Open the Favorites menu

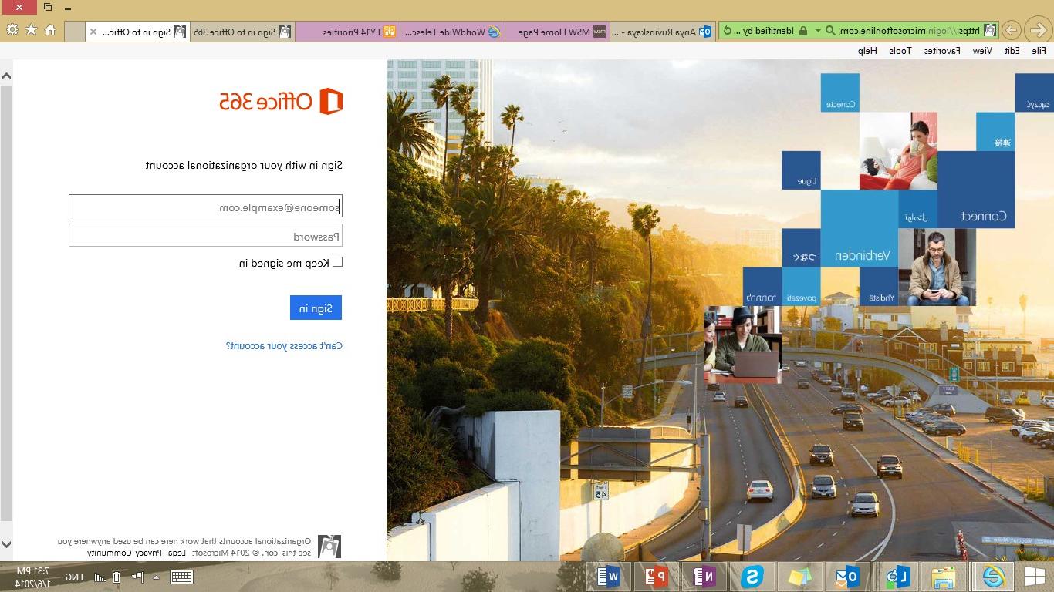coord(942,51)
